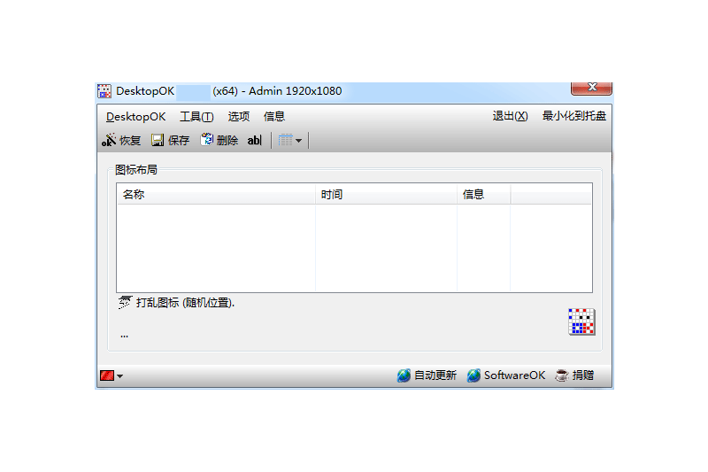Click the 删除 delete toolbar button
The height and width of the screenshot is (472, 708).
click(x=219, y=141)
